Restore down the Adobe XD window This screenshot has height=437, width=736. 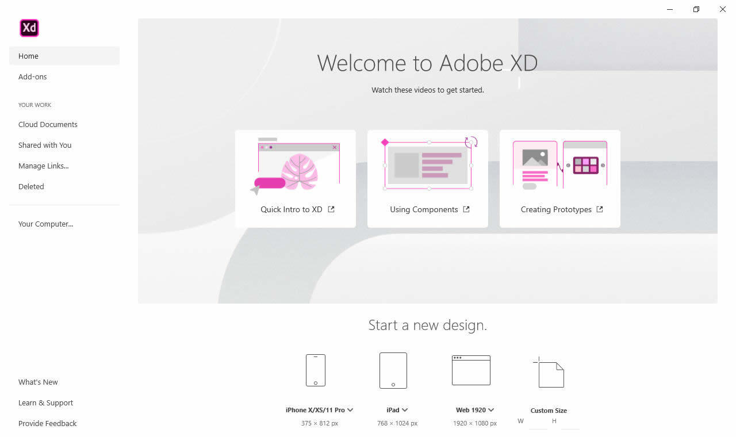tap(696, 9)
